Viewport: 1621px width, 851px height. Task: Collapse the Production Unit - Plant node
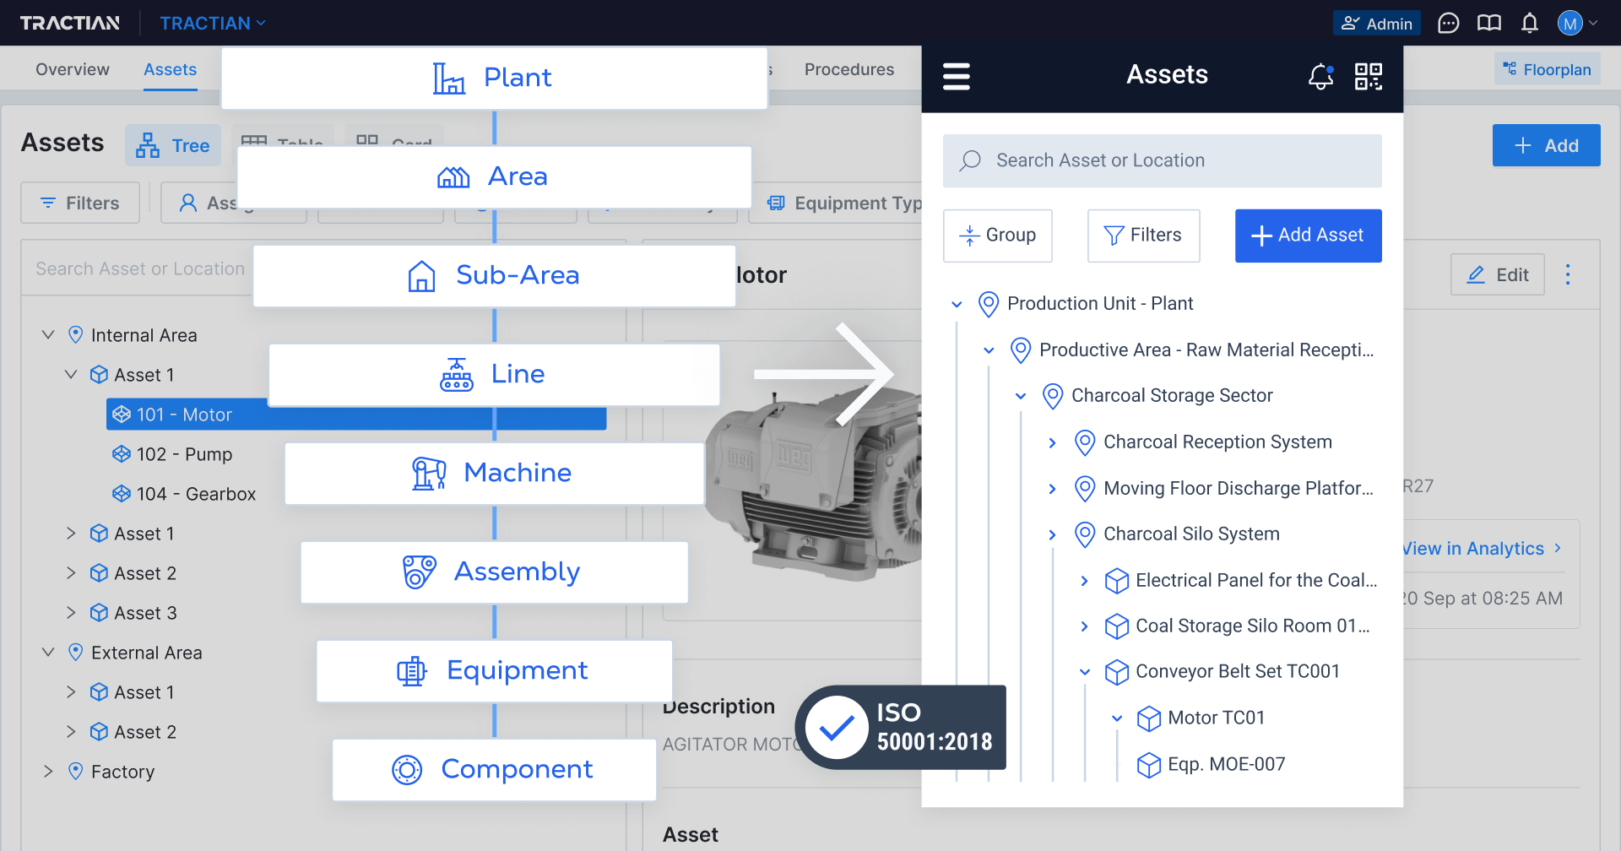click(957, 304)
